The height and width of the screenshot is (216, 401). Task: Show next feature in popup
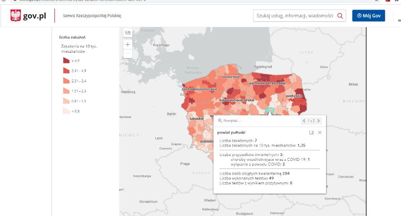pyautogui.click(x=319, y=121)
